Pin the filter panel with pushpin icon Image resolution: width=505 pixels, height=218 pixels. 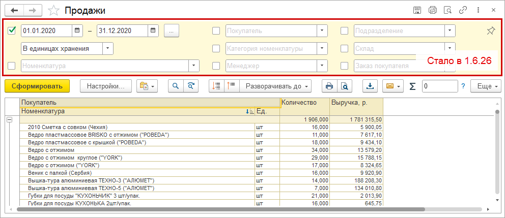tap(490, 31)
